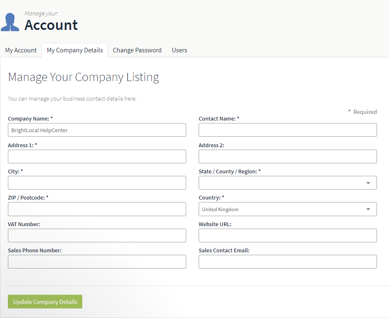
Task: Expand the State / County / Region dropdown
Action: pos(288,183)
